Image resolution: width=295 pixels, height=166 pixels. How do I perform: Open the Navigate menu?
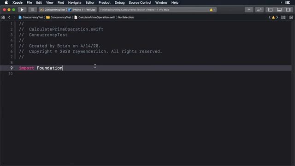point(75,3)
